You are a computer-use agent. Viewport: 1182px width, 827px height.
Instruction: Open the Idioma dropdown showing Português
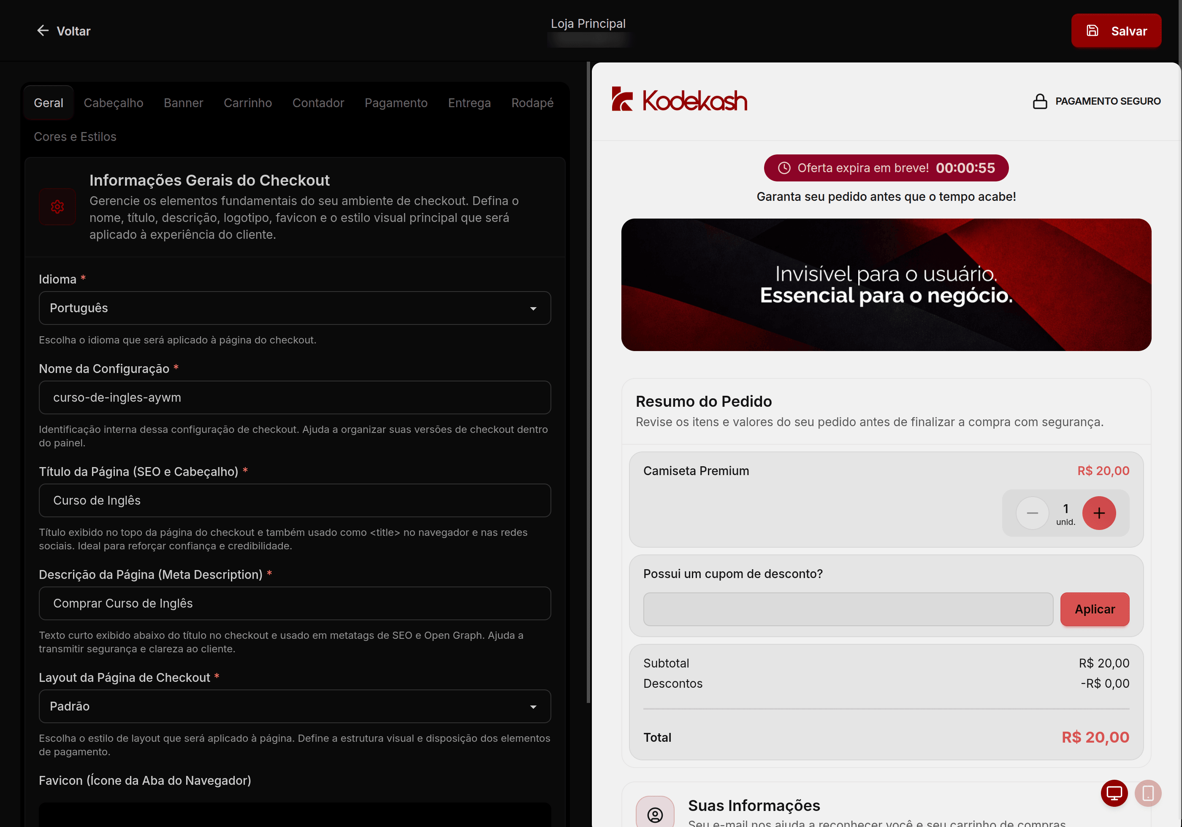tap(295, 308)
